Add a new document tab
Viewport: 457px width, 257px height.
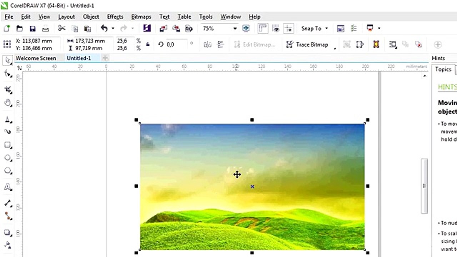pyautogui.click(x=105, y=58)
